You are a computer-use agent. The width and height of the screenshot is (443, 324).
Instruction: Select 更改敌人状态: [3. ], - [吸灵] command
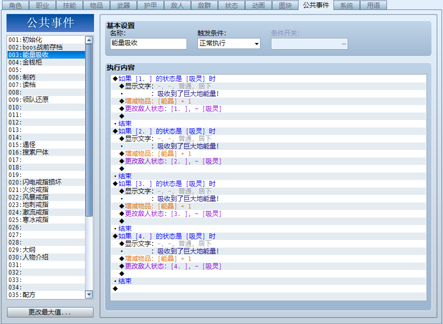268,214
